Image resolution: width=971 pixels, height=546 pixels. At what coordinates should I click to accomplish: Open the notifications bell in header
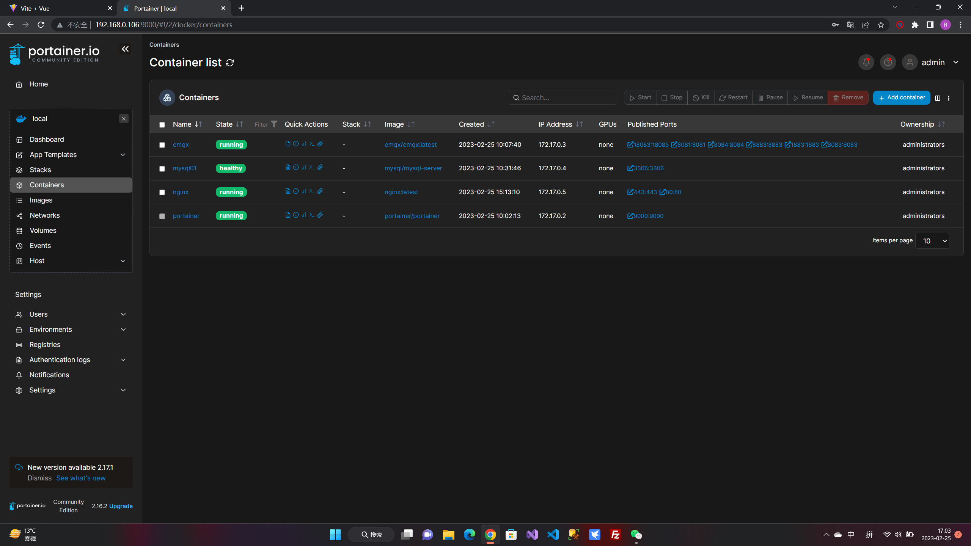(866, 62)
